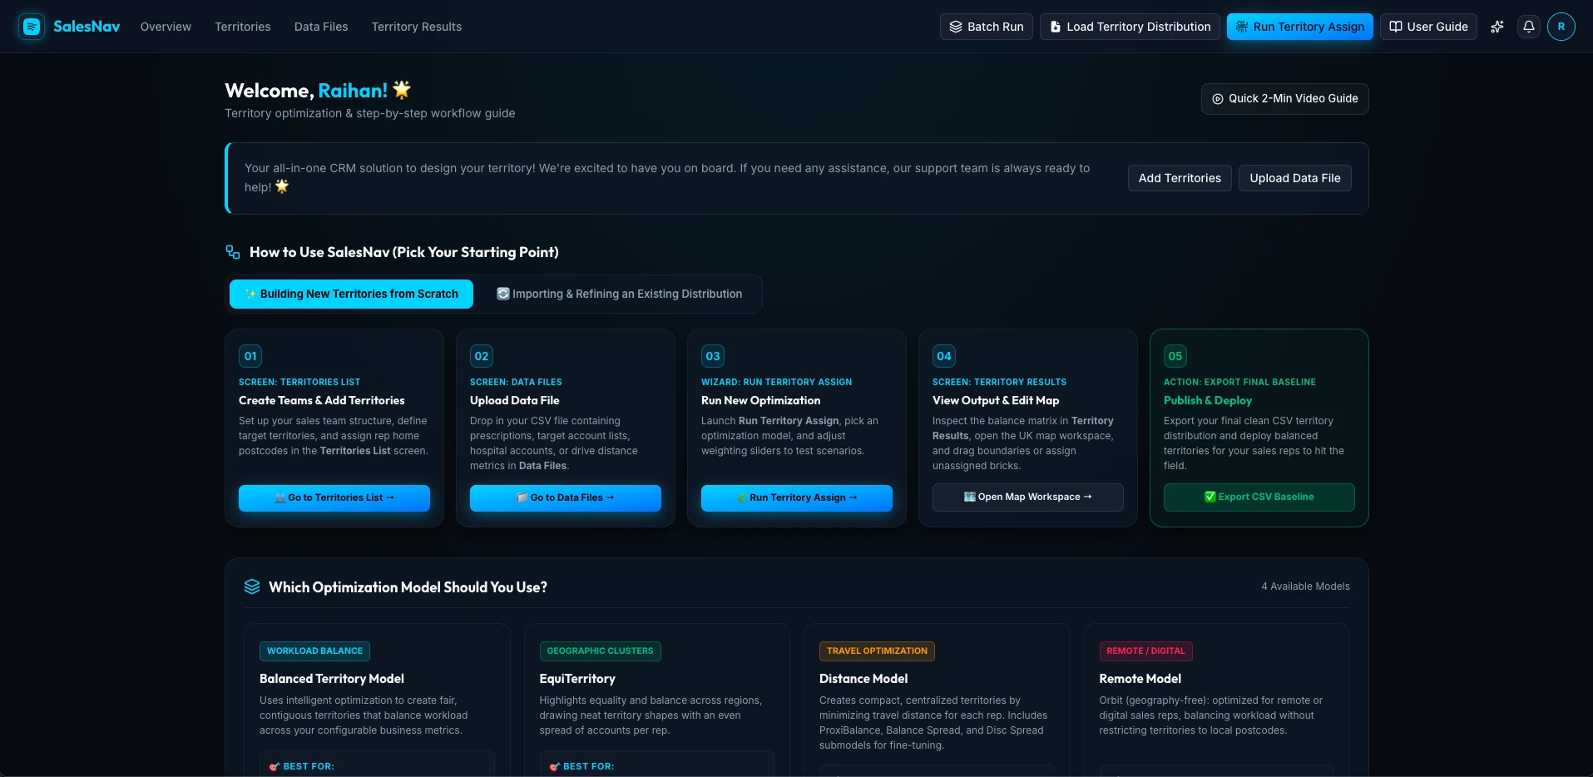Viewport: 1593px width, 777px height.
Task: Click the step 03 number badge
Action: [713, 356]
